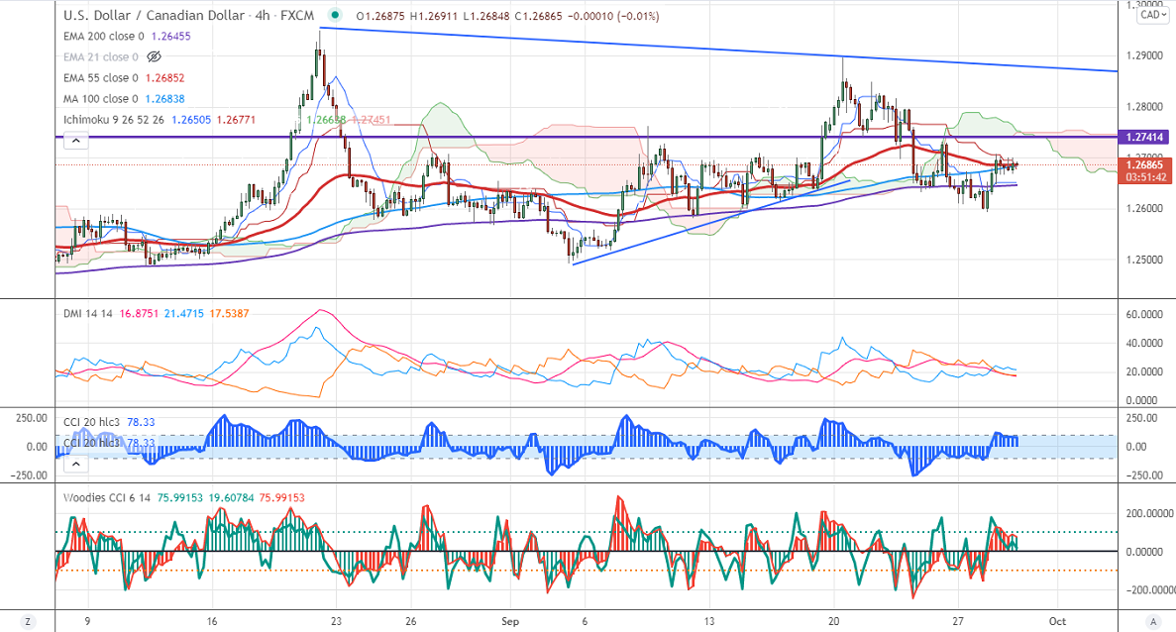1176x632 pixels.
Task: Collapse the main chart indicator legend arrow
Action: click(75, 141)
